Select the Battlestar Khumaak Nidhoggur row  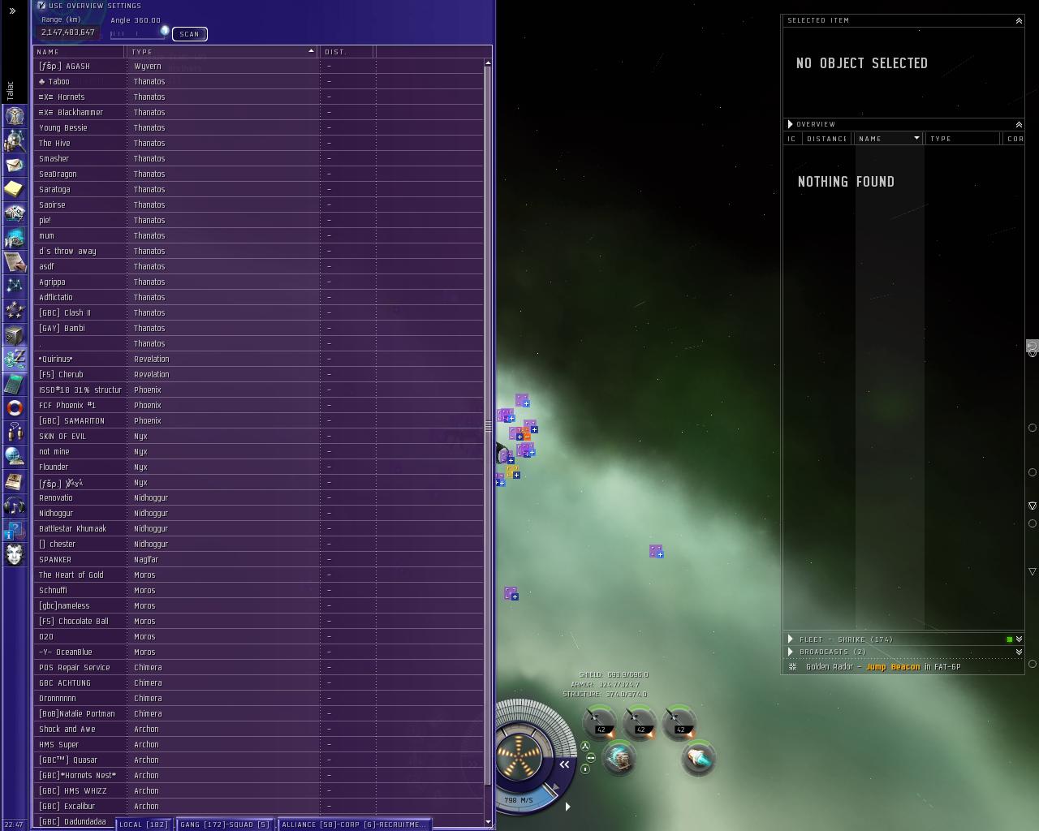(x=260, y=529)
